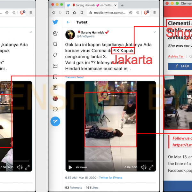This screenshot has width=192, height=192.
Task: Open hamburger menu in middle browser window
Action: pyautogui.click(x=155, y=12)
